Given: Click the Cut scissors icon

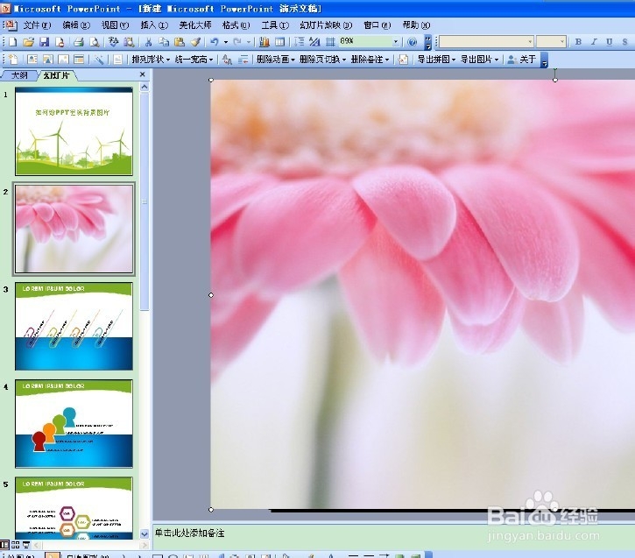Looking at the screenshot, I should point(149,42).
